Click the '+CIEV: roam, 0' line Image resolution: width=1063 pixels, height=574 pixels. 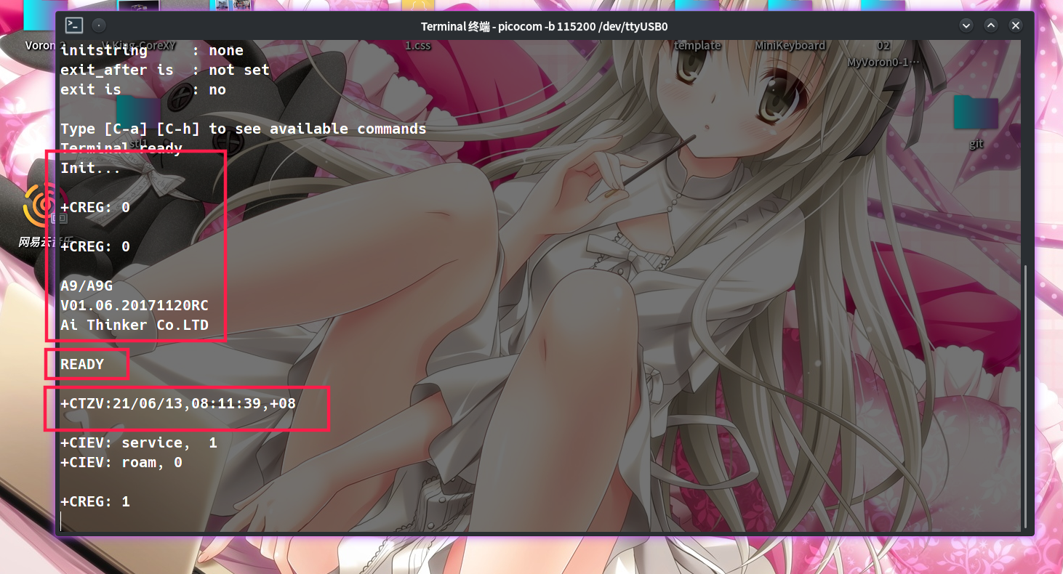click(121, 462)
